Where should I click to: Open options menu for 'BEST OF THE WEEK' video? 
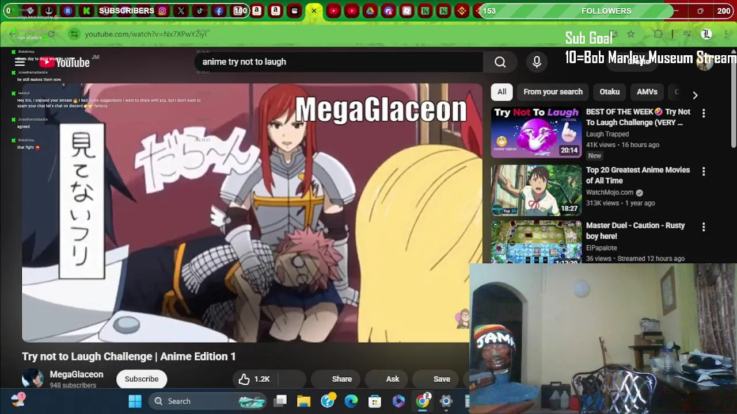[703, 113]
